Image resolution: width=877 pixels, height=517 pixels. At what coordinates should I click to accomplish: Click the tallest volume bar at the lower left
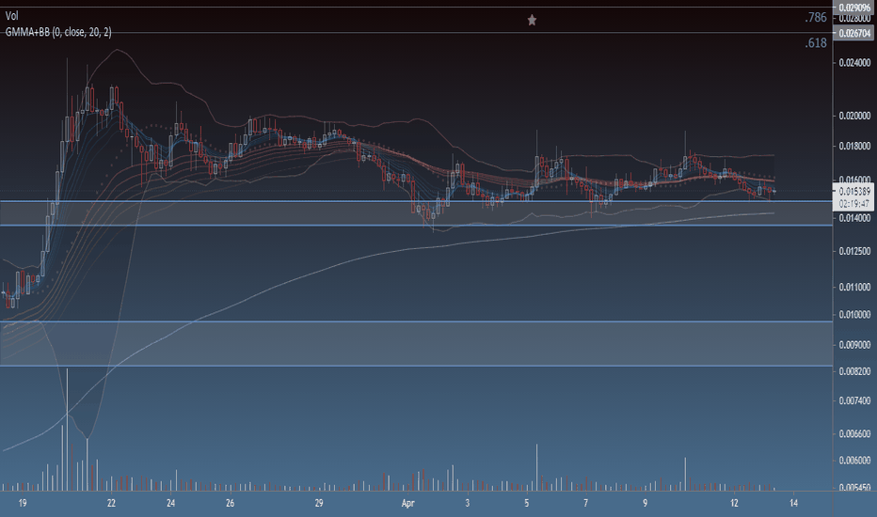click(x=67, y=430)
